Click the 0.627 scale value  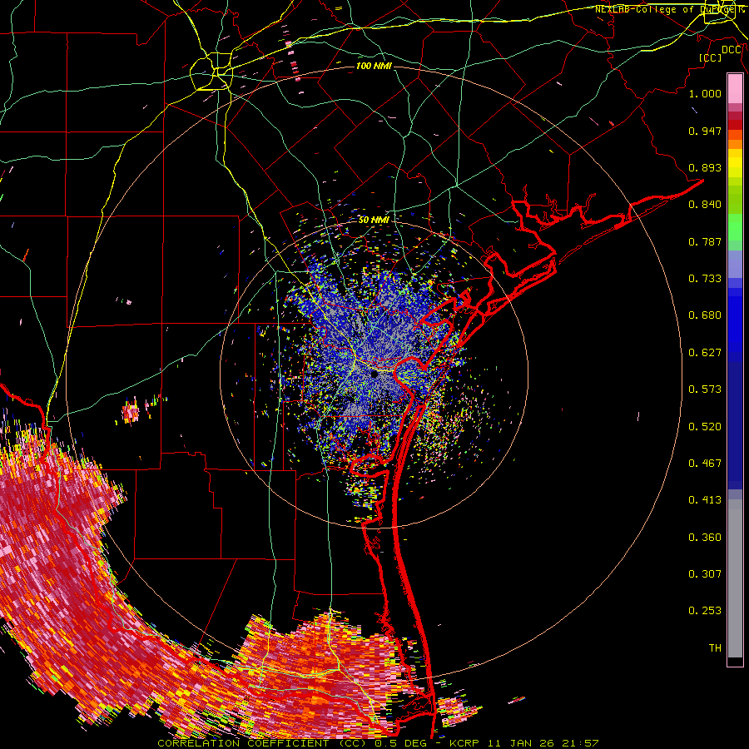[x=705, y=353]
